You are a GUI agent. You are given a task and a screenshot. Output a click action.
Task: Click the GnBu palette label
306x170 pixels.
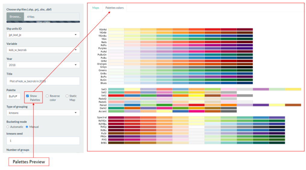pyautogui.click(x=103, y=74)
